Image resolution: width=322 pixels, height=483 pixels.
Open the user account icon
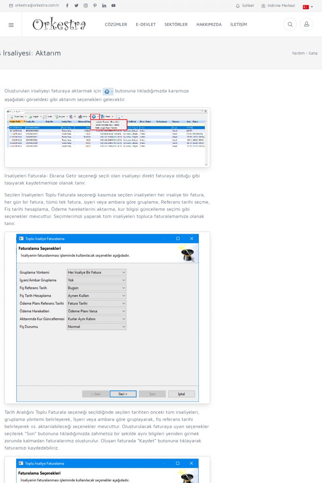(306, 25)
